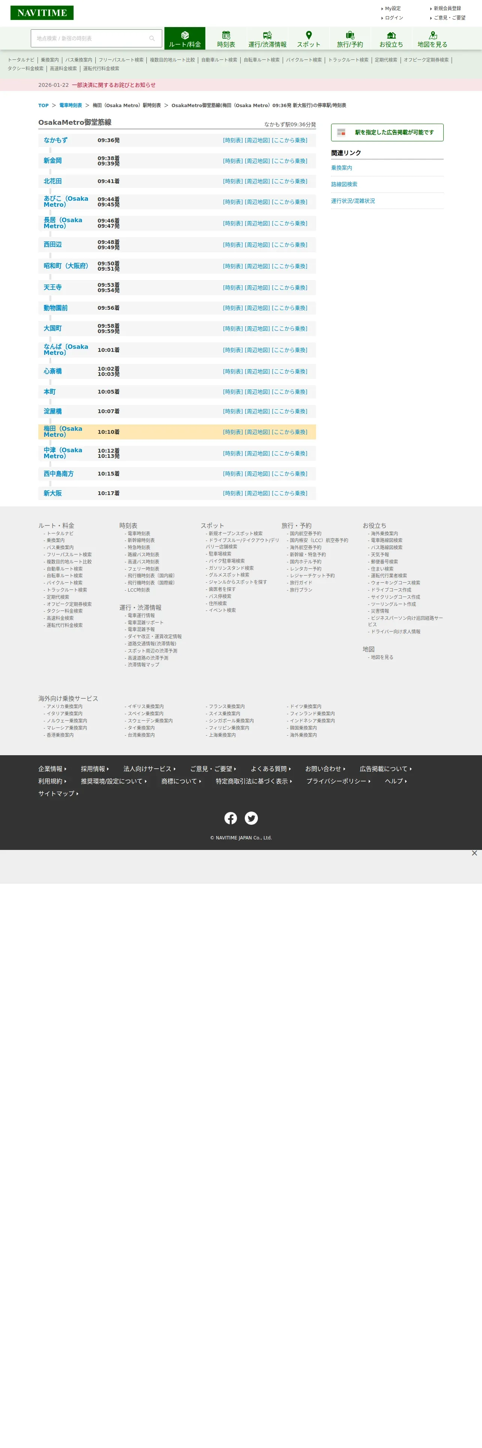Click ここから乗換 for 梅田 row

tap(289, 432)
